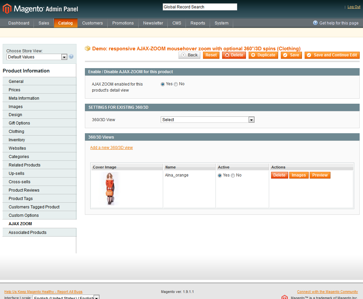Click the top Delete product button
The image size is (363, 299).
(234, 55)
